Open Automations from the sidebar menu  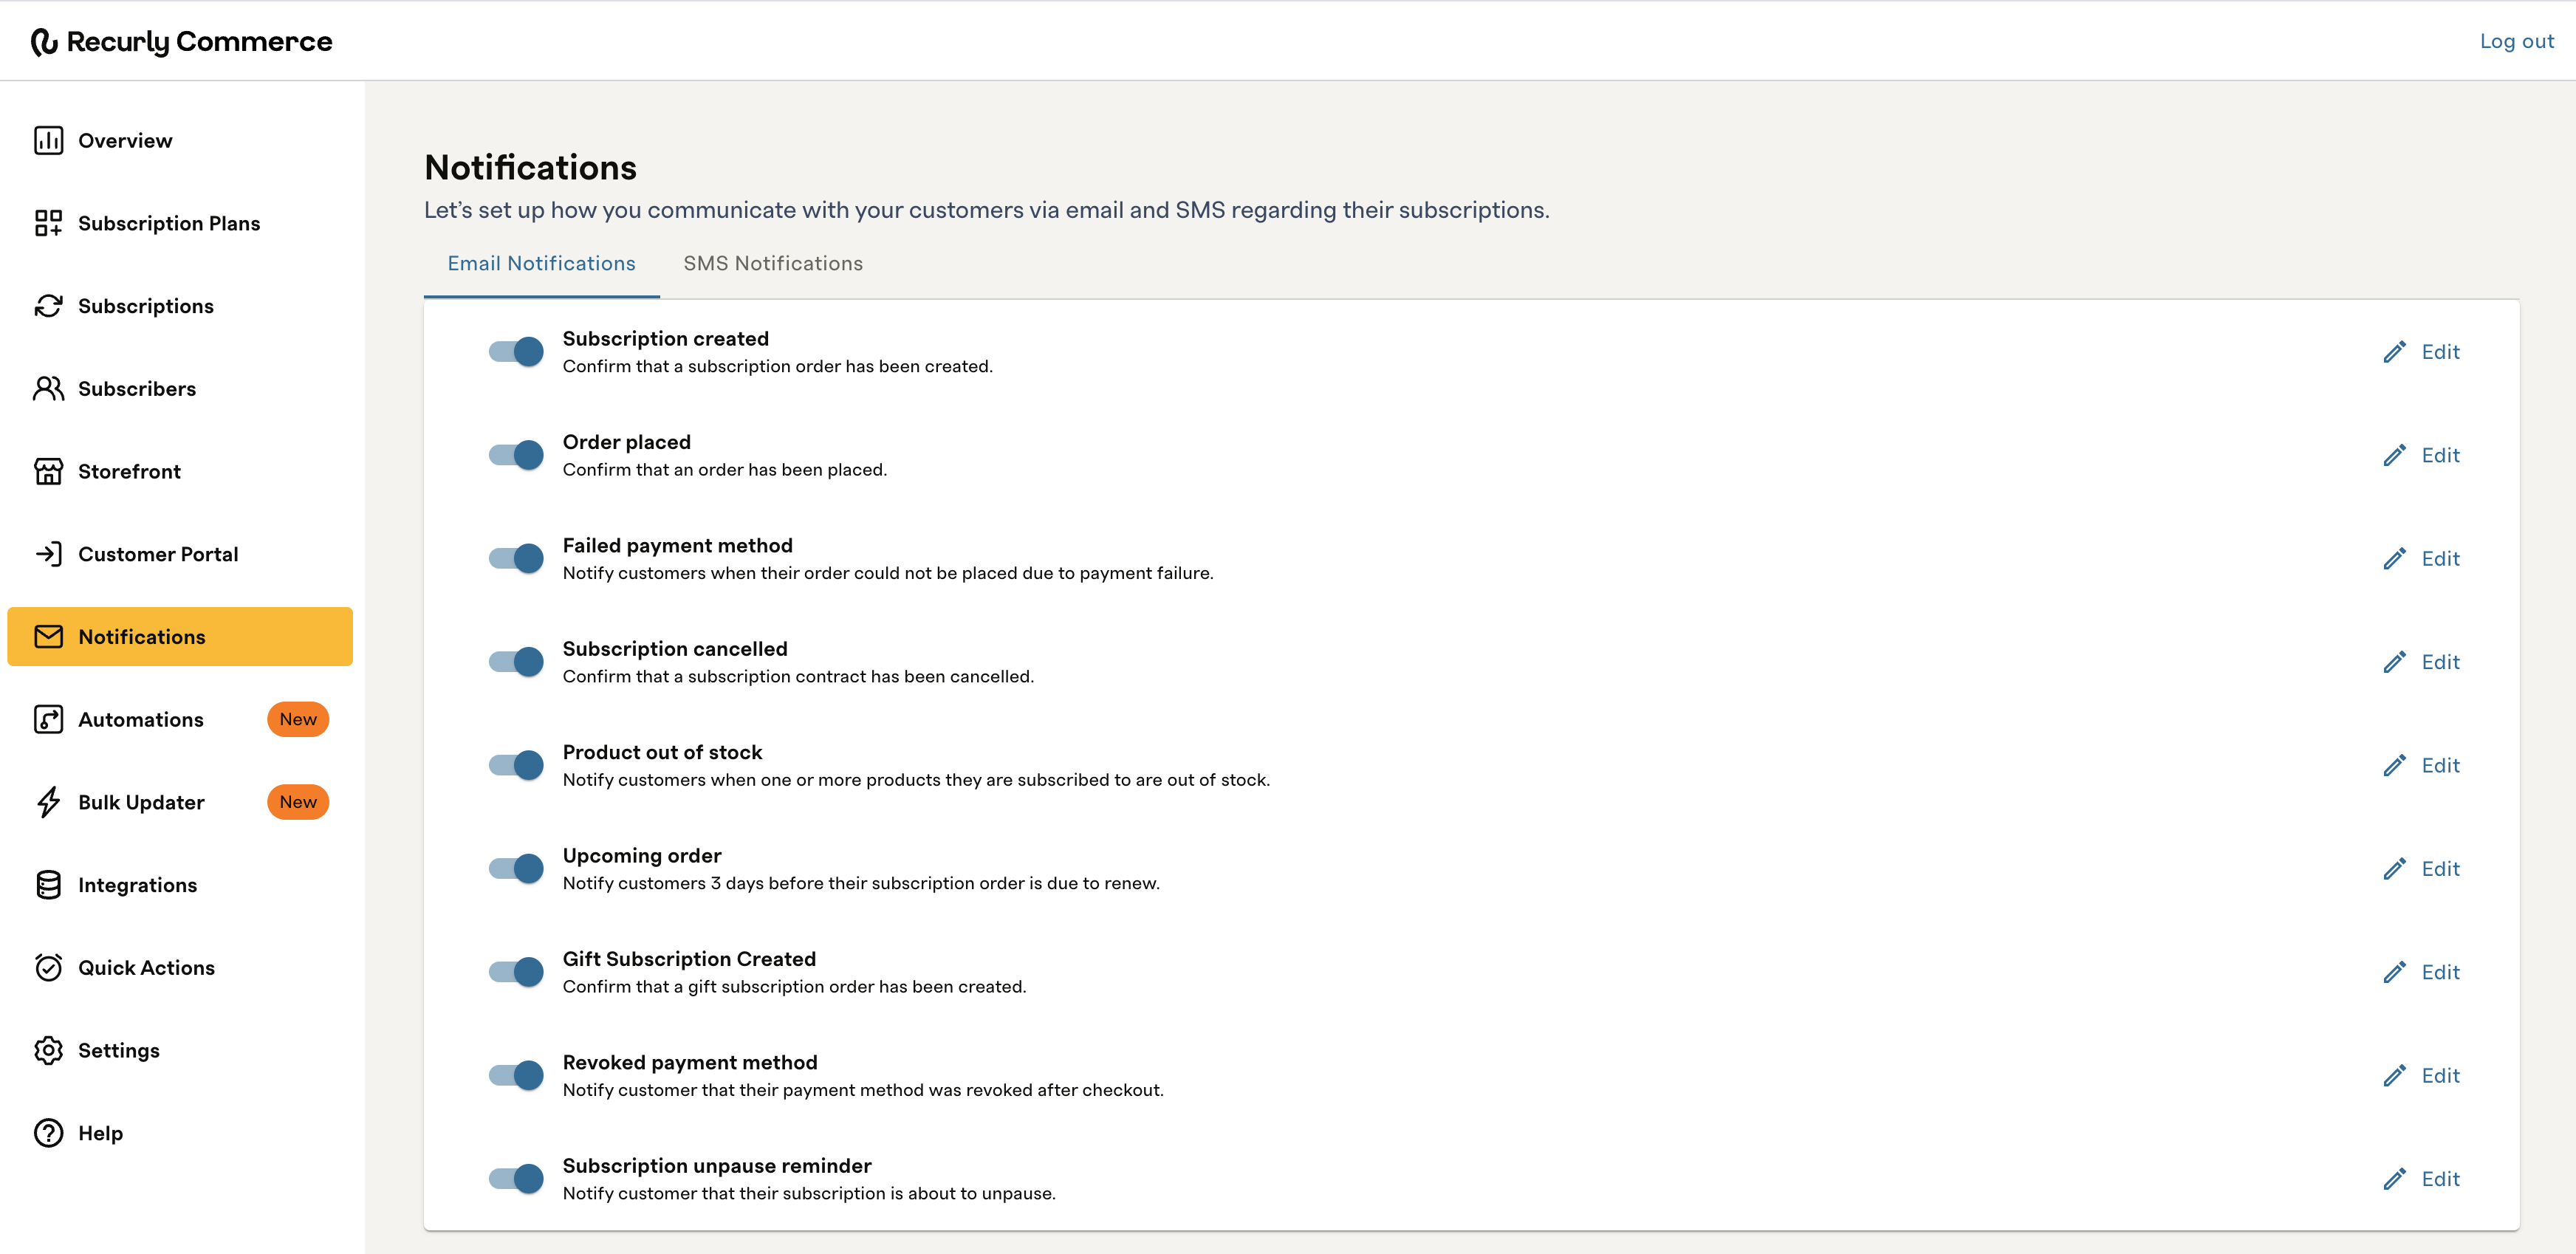141,719
